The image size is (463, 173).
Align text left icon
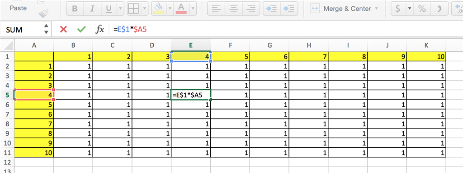pyautogui.click(x=216, y=9)
